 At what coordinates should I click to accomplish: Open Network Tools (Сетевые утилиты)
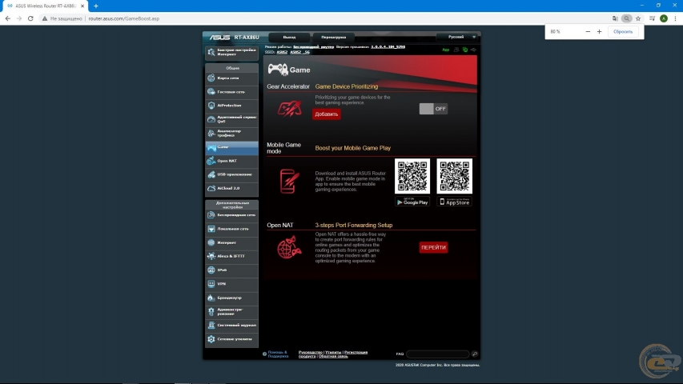pos(231,339)
